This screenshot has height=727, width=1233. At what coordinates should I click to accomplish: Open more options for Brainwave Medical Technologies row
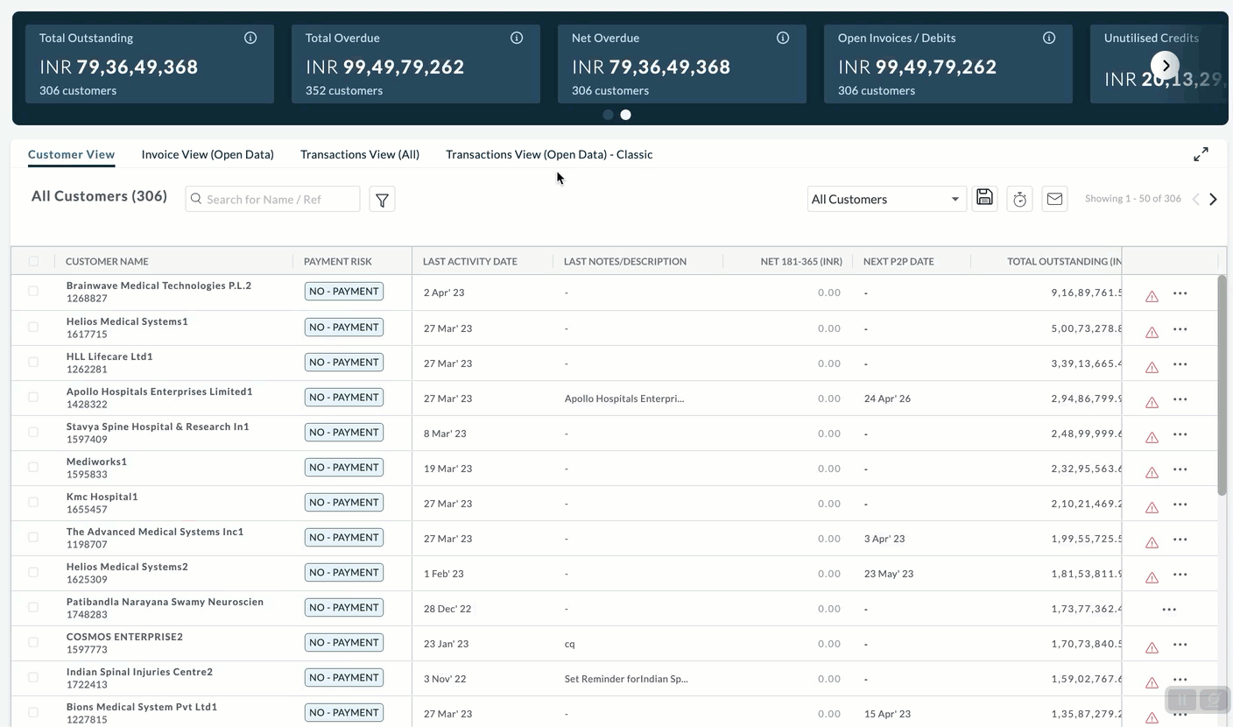point(1180,293)
